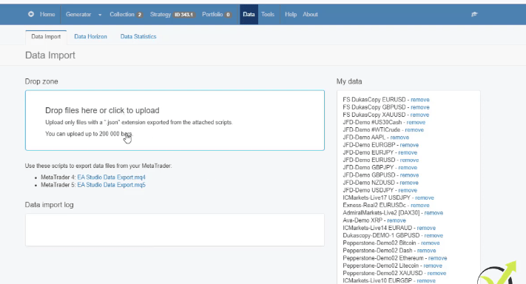Viewport: 526px width, 284px height.
Task: Select the Data menu item
Action: tap(249, 14)
